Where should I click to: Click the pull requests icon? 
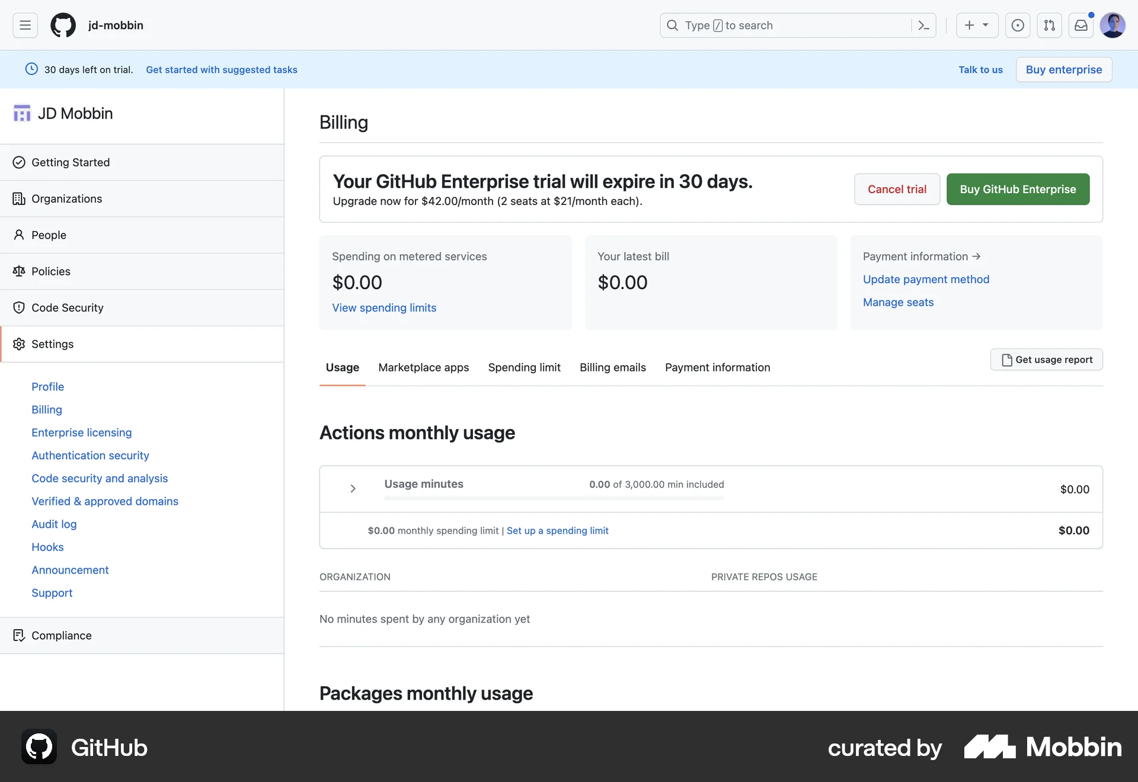pos(1049,25)
